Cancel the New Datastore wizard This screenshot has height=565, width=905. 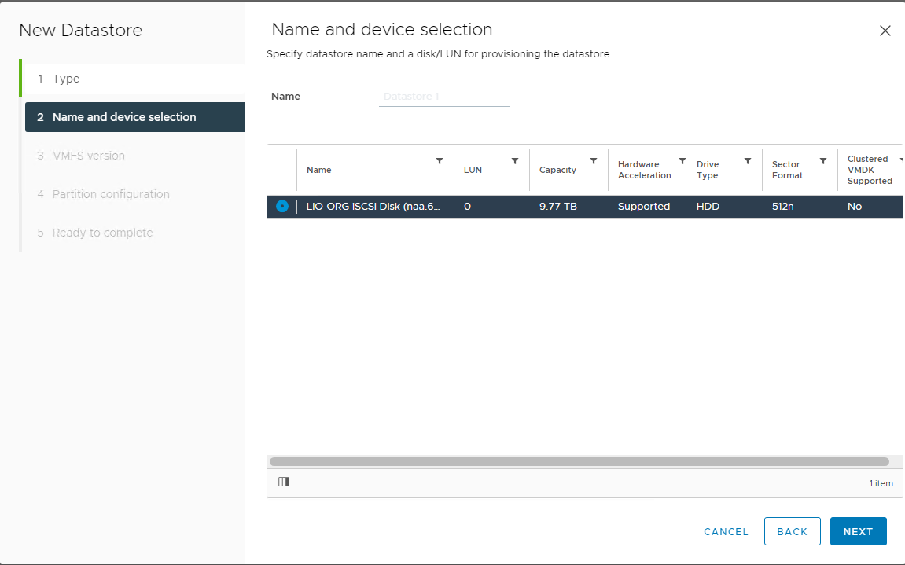tap(726, 531)
